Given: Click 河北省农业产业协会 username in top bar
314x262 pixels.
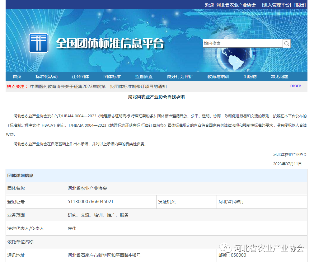Looking at the screenshot, I should (236, 5).
